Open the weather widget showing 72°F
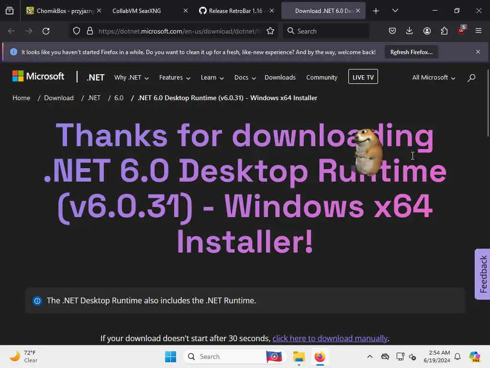Image resolution: width=490 pixels, height=368 pixels. coord(23,356)
